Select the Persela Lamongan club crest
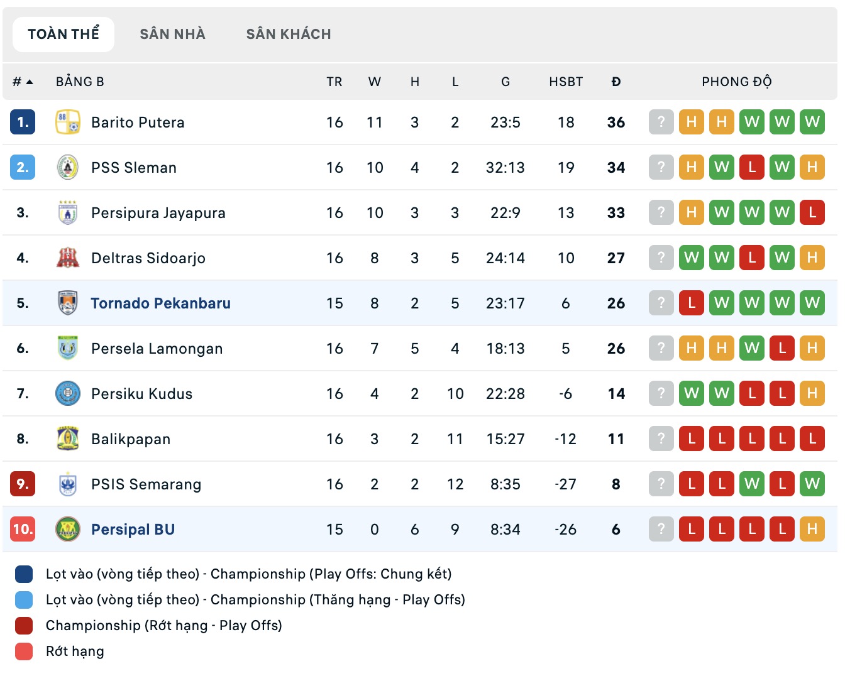 click(x=67, y=348)
